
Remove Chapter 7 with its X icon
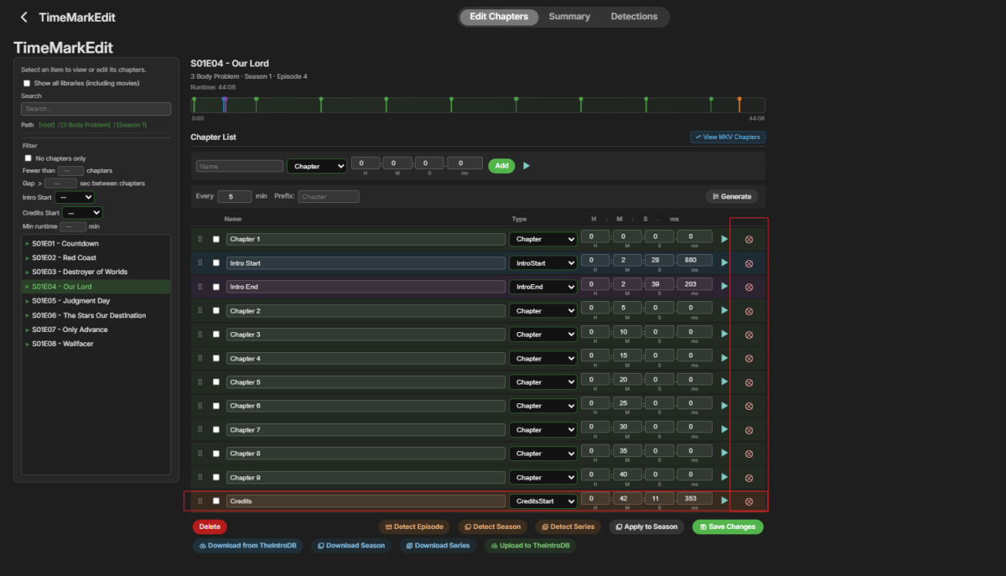click(x=749, y=430)
